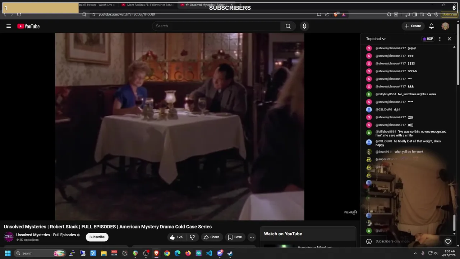The height and width of the screenshot is (259, 460).
Task: Open Arduino IDE from taskbar
Action: 199,253
